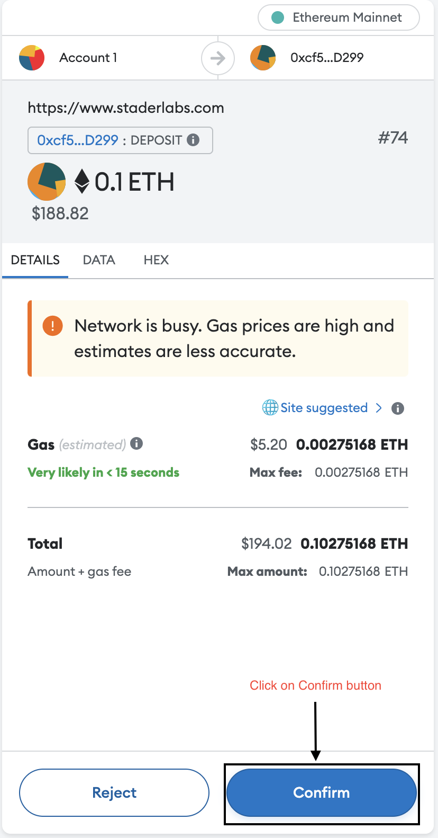
Task: Expand gas options via Site suggested chevron
Action: 379,408
